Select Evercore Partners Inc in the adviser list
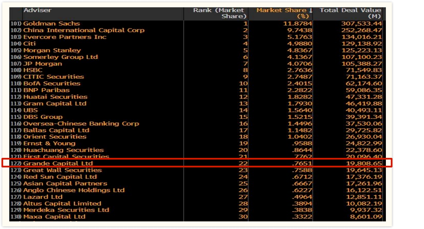 (65, 37)
